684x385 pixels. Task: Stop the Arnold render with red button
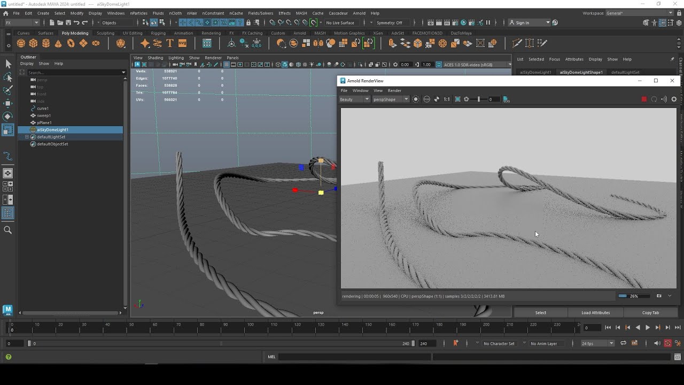644,99
